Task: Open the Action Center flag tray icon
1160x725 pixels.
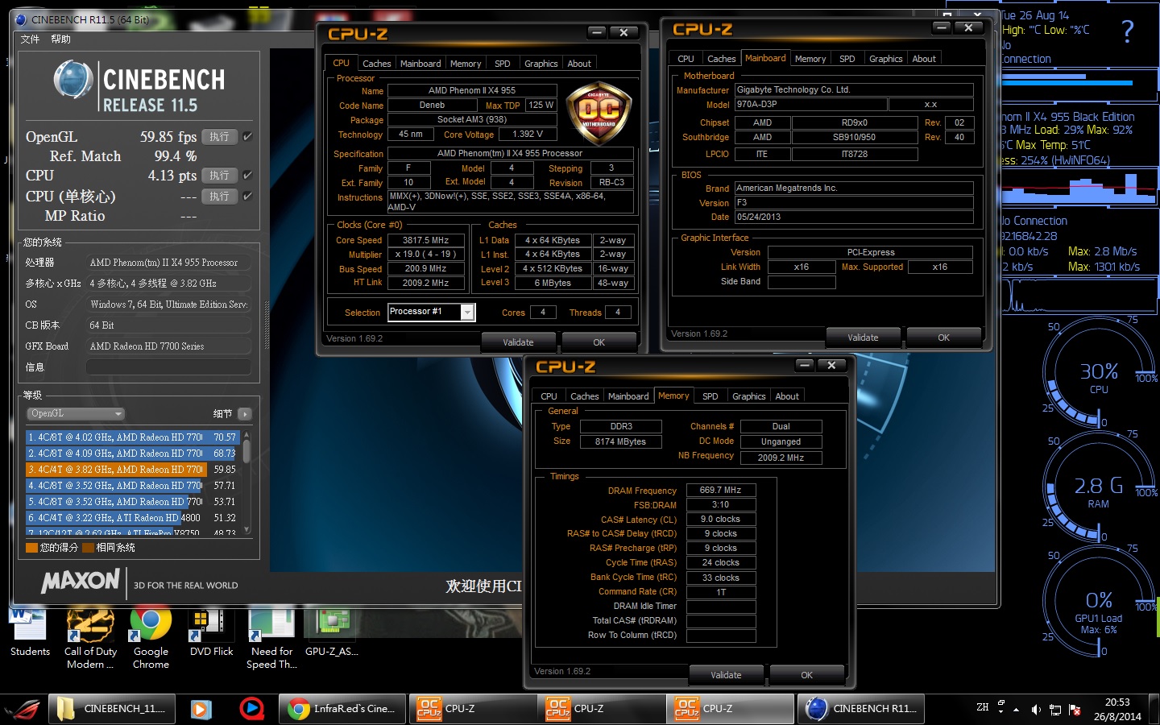Action: 1075,710
